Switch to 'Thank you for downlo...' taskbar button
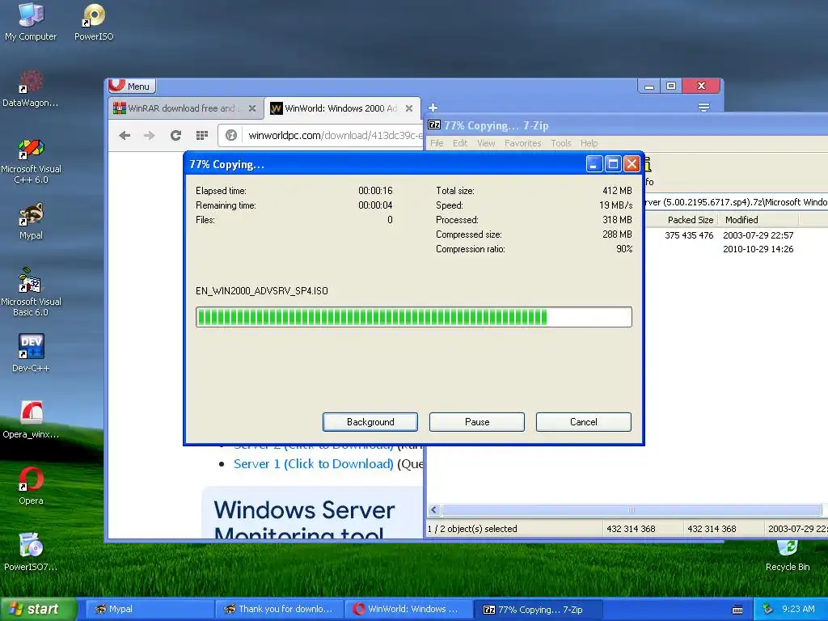The width and height of the screenshot is (828, 621). tap(279, 609)
